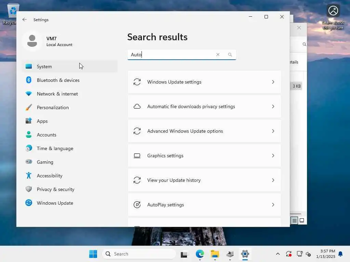Open Bluetooth & devices category
Viewport: 350px width, 262px height.
(70, 80)
